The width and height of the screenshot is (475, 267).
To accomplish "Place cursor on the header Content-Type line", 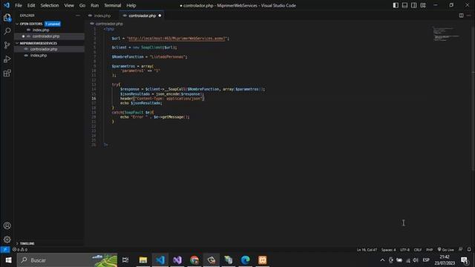I will [162, 99].
